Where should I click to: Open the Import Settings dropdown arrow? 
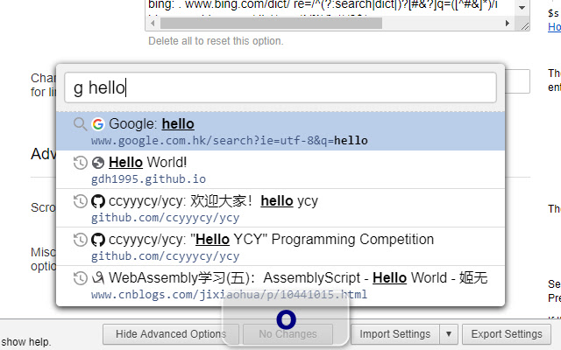click(x=448, y=333)
